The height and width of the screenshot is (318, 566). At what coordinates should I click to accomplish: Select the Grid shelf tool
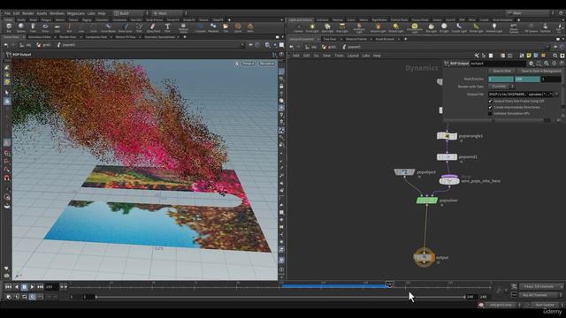click(57, 27)
